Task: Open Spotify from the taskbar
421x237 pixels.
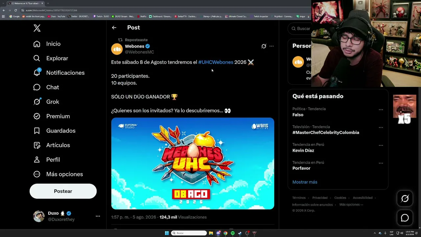Action: click(x=233, y=233)
